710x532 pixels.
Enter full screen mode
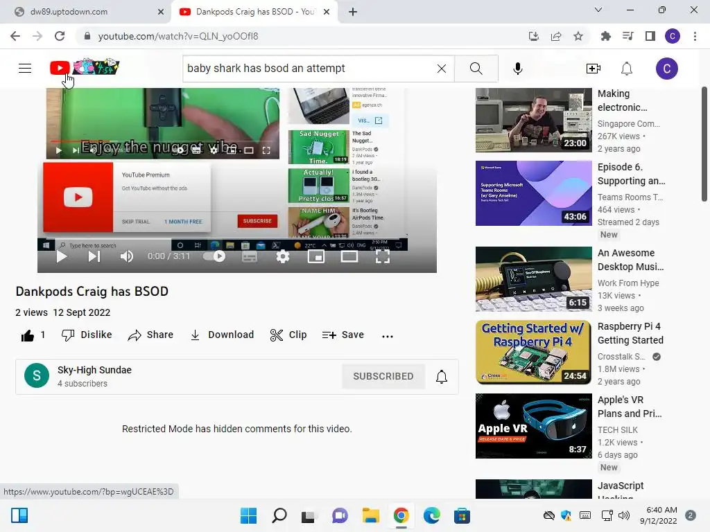coord(383,256)
